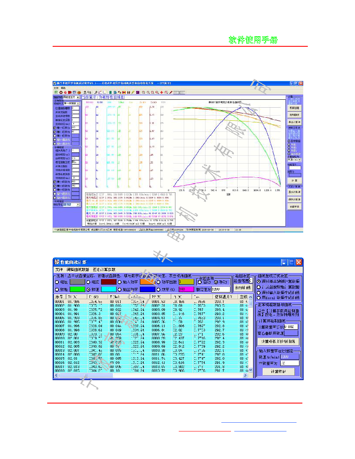Click the green square-frame icon in the motor design toolbar
This screenshot has width=355, height=459.
click(x=56, y=93)
